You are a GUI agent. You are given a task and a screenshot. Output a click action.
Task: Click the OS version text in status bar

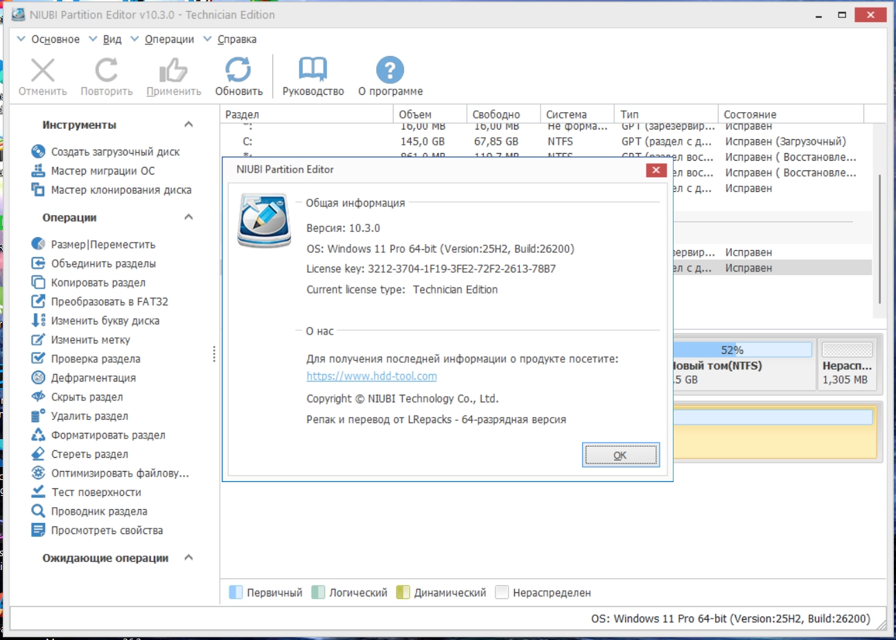pyautogui.click(x=730, y=619)
